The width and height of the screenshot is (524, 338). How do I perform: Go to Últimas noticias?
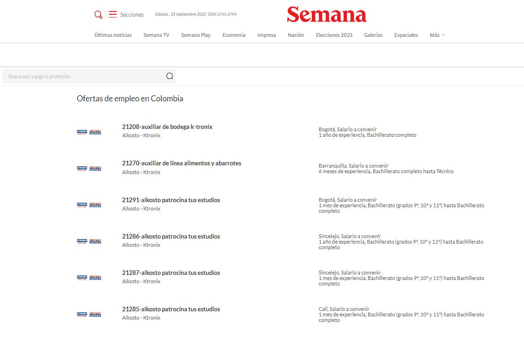tap(112, 35)
